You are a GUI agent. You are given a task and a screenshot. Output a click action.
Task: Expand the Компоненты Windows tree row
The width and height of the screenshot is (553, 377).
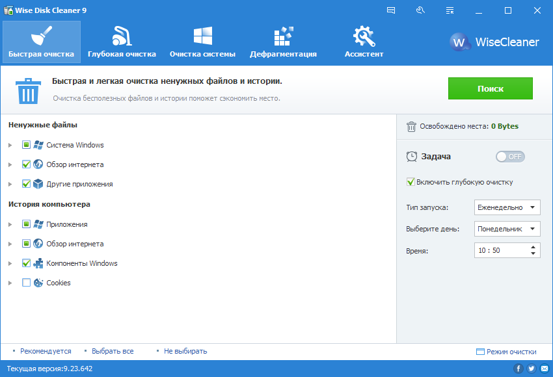pyautogui.click(x=10, y=263)
